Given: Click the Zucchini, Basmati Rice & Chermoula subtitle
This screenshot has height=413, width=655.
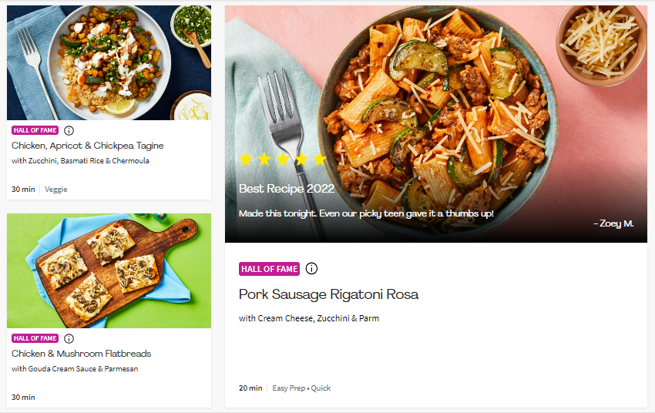Looking at the screenshot, I should click(80, 161).
